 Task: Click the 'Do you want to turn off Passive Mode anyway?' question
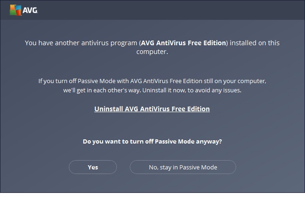152,141
